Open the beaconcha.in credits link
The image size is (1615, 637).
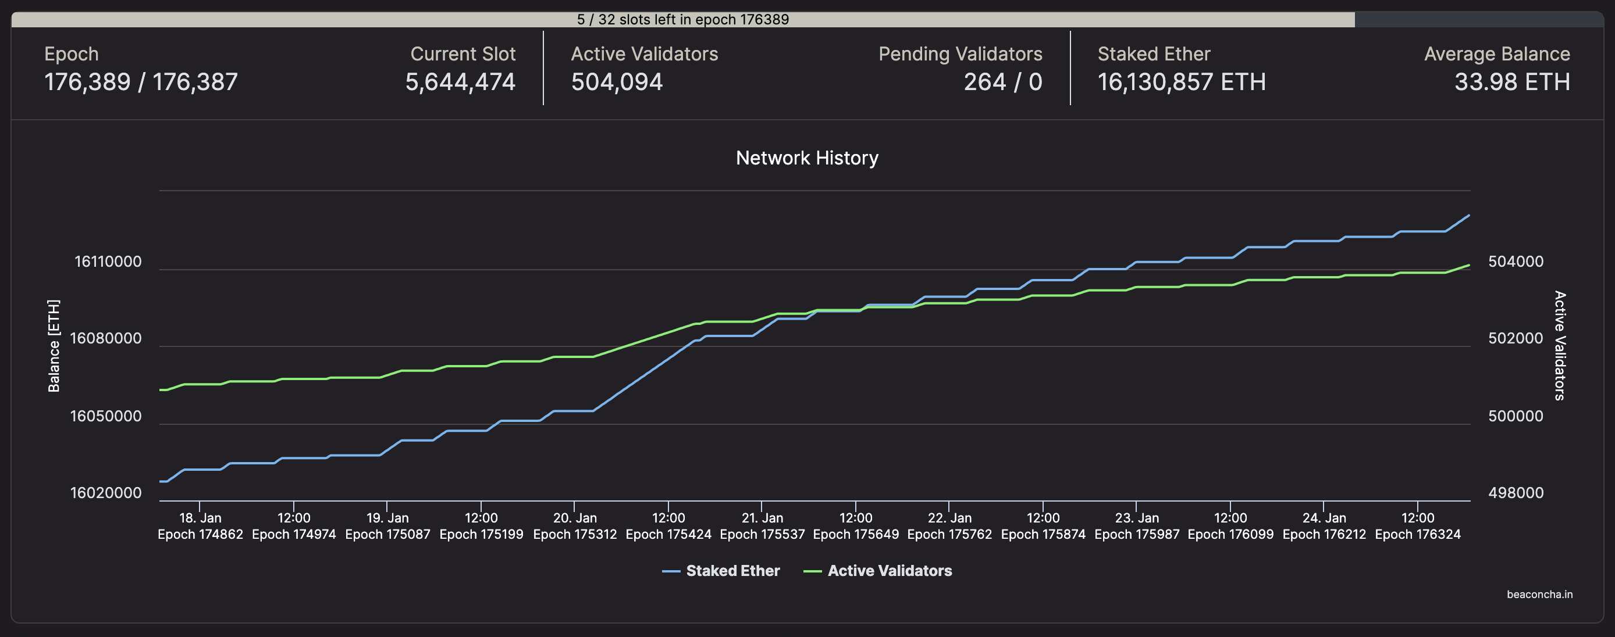pos(1539,595)
